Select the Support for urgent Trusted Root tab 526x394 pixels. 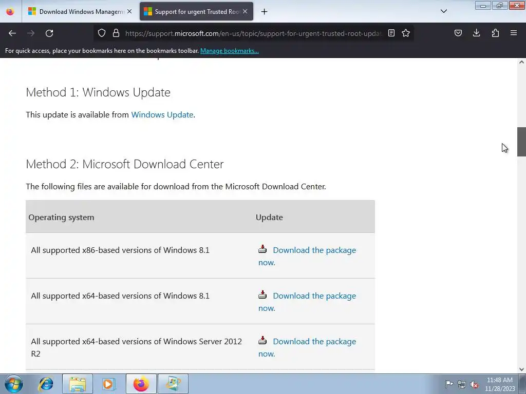pos(196,12)
